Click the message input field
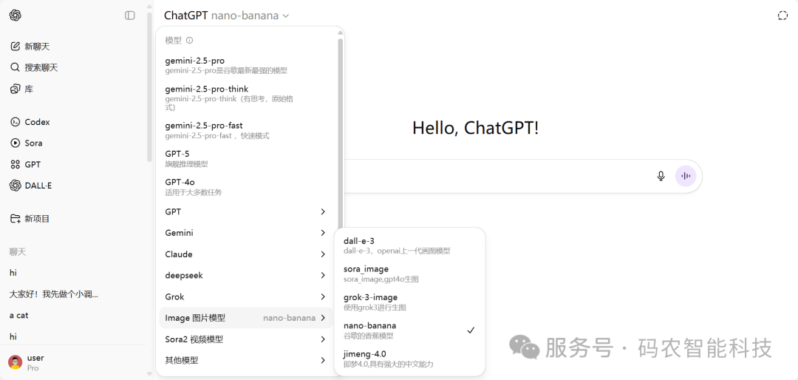Viewport: 798px width, 380px height. point(497,176)
